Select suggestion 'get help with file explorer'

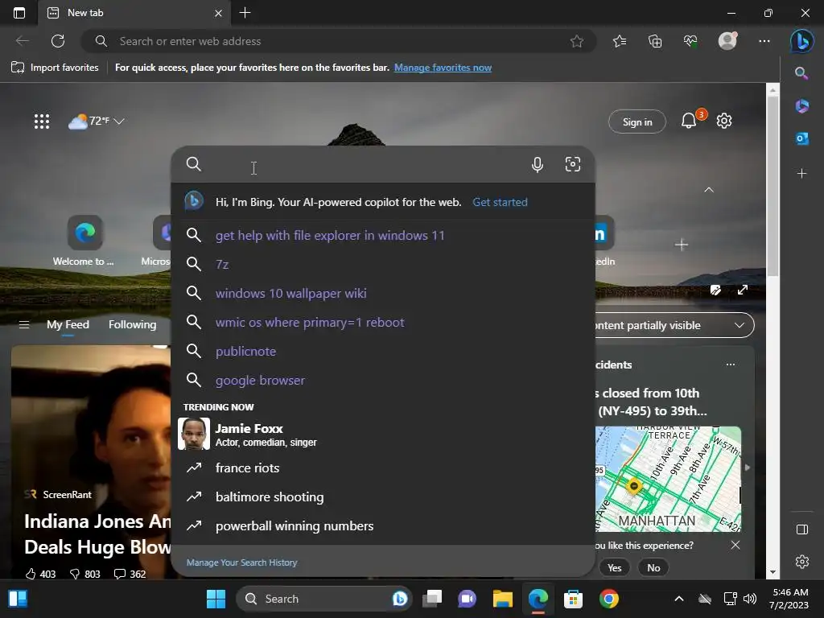(384, 236)
